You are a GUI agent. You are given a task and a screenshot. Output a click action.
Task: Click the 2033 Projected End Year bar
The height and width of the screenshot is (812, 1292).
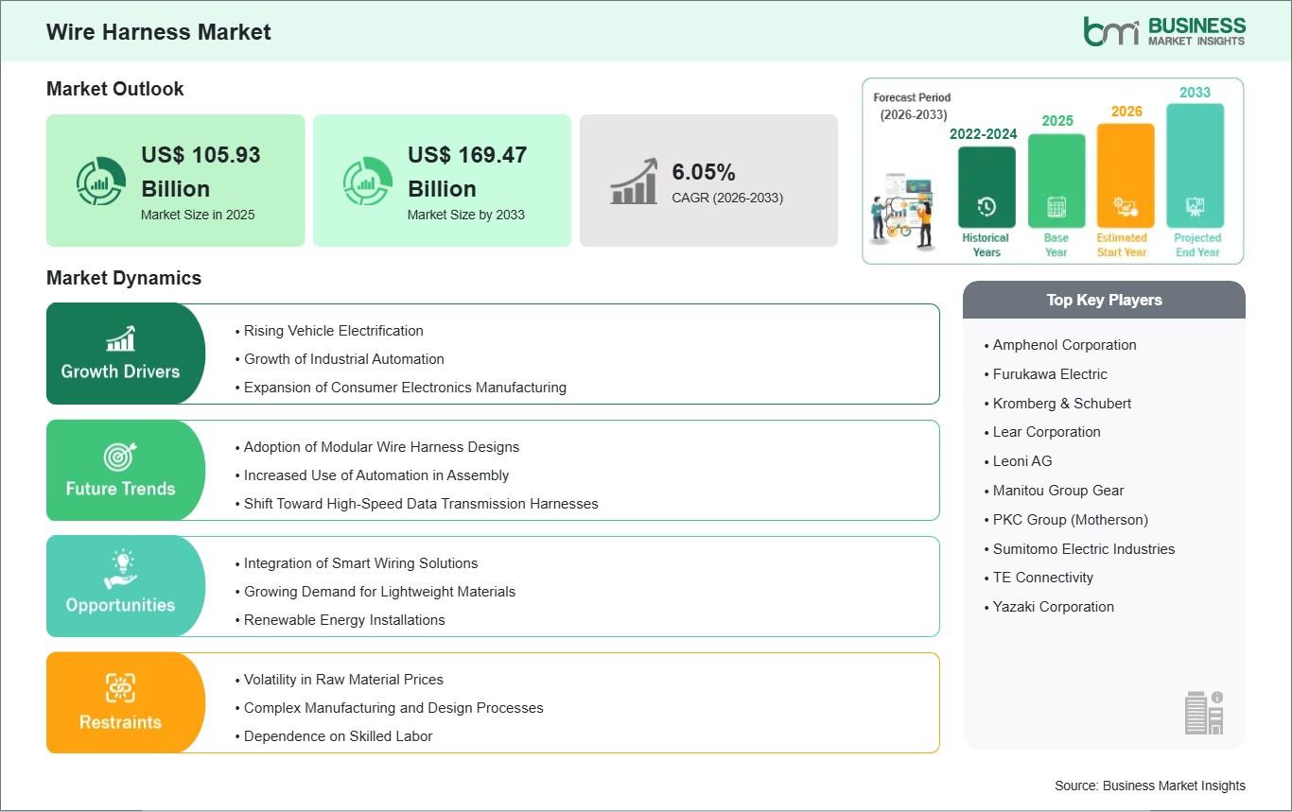tap(1195, 166)
